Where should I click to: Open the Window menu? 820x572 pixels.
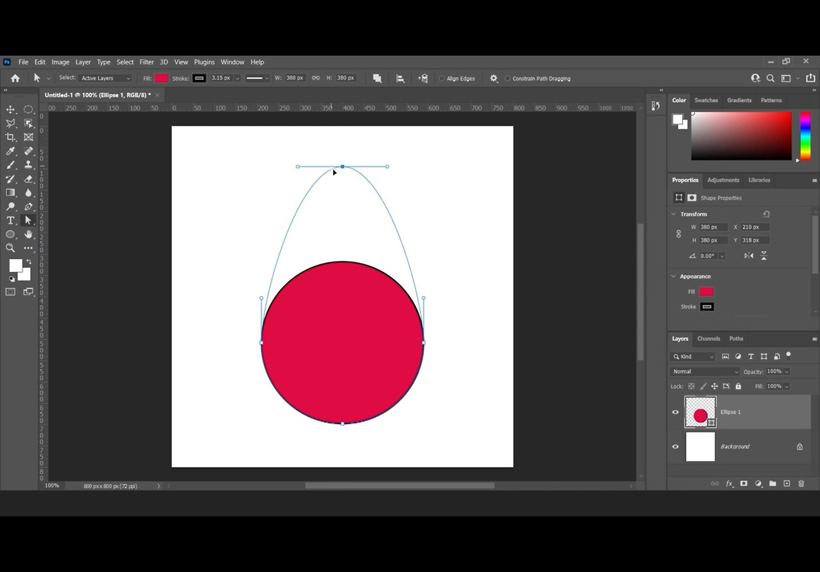click(233, 62)
